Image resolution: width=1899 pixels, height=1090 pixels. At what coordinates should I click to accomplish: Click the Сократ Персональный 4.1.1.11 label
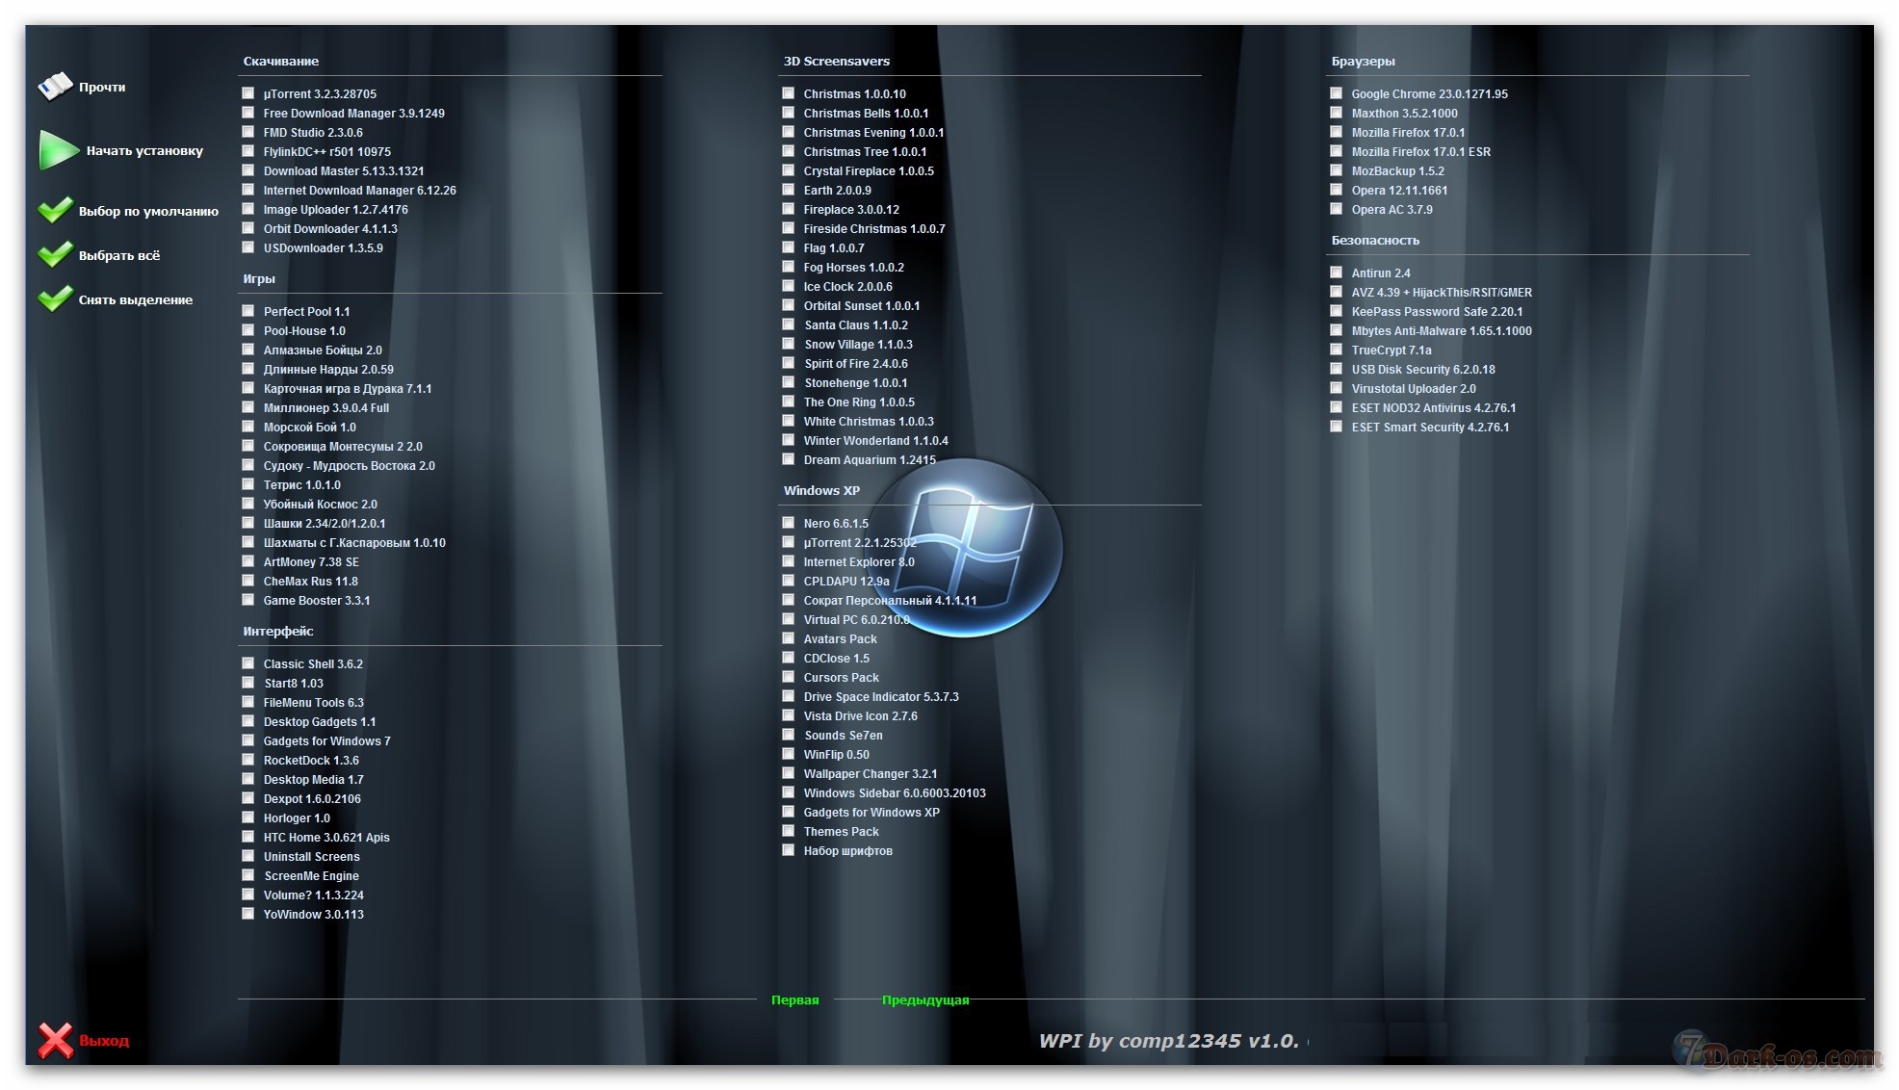coord(890,601)
